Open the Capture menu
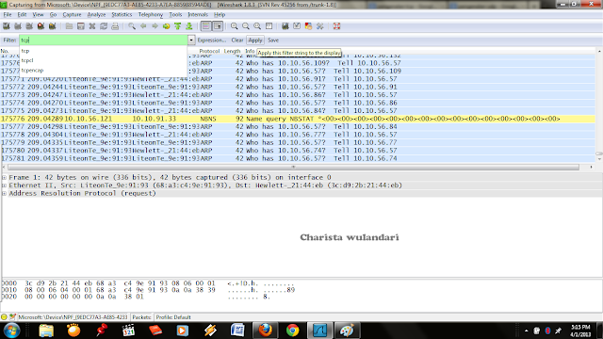 tap(72, 15)
